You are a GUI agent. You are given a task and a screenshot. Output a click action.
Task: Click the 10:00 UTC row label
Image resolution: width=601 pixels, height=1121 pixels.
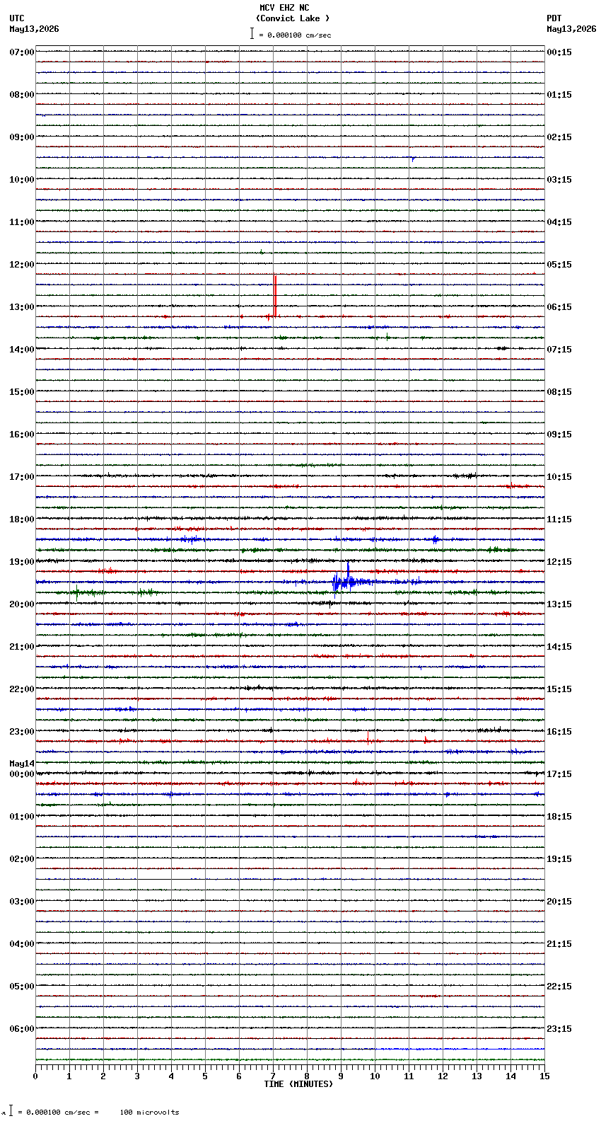(x=22, y=180)
